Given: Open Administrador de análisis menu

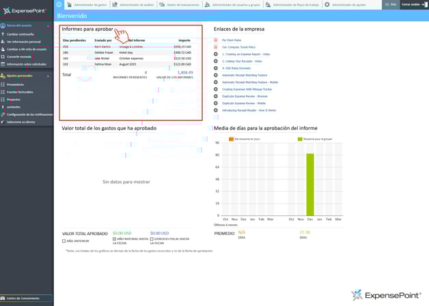Looking at the screenshot, I should (133, 5).
